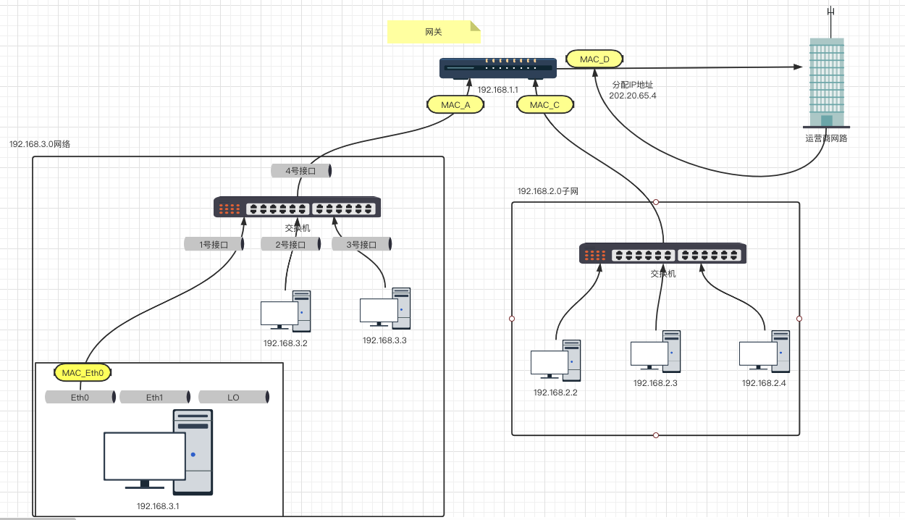905x520 pixels.
Task: Select the computer labeled 192.168.2.4
Action: coord(764,352)
